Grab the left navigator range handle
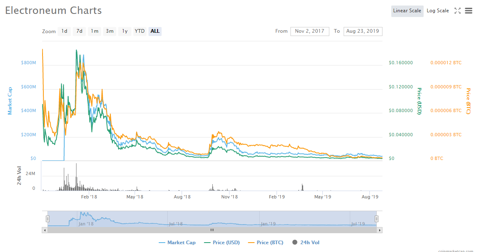Image resolution: width=486 pixels, height=252 pixels. click(x=47, y=219)
